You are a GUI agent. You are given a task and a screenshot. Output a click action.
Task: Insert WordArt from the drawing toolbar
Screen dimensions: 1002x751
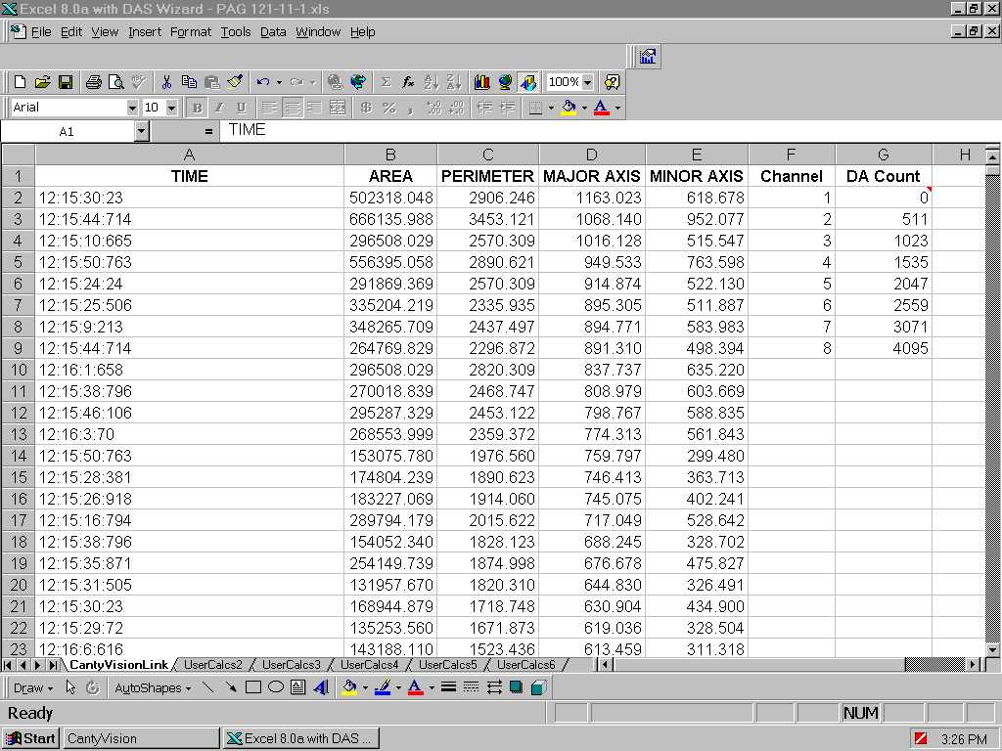point(321,687)
